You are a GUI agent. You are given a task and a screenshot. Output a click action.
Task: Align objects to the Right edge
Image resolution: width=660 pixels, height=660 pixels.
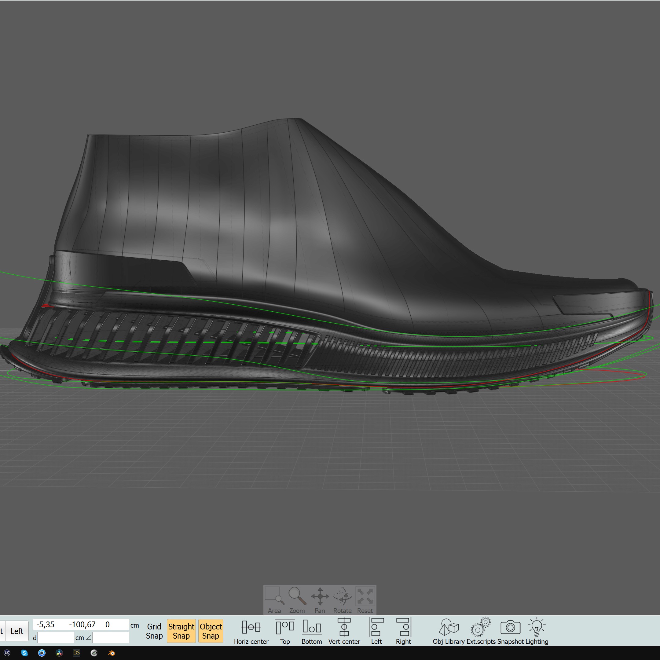[x=403, y=631]
